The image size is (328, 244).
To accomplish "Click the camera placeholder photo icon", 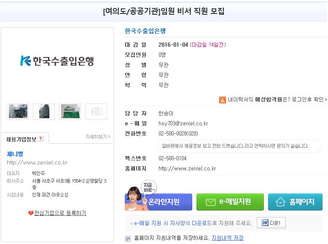I will [96, 111].
